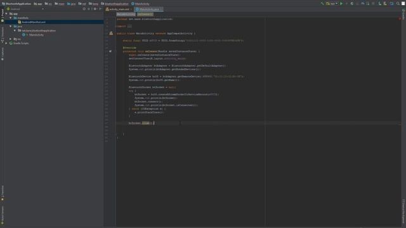Open Device File Explorer side tab
Viewport: 406px width, 228px height.
click(403, 212)
